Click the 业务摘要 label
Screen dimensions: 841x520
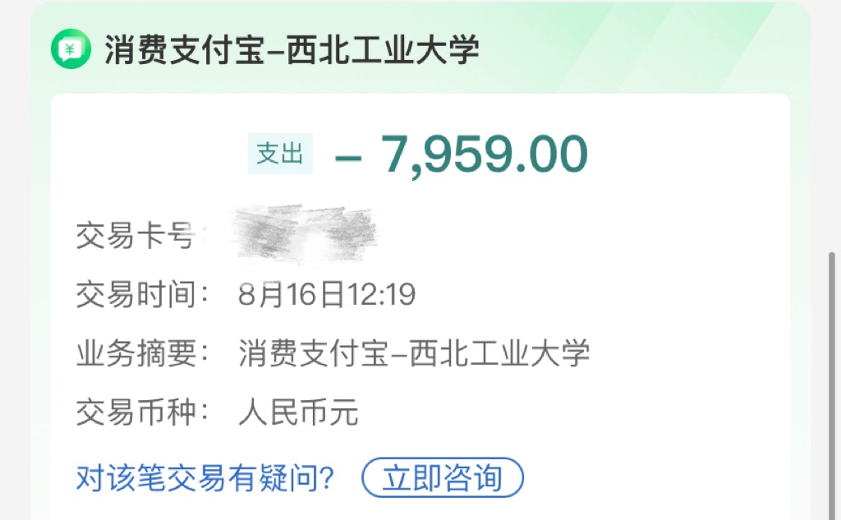[x=141, y=353]
